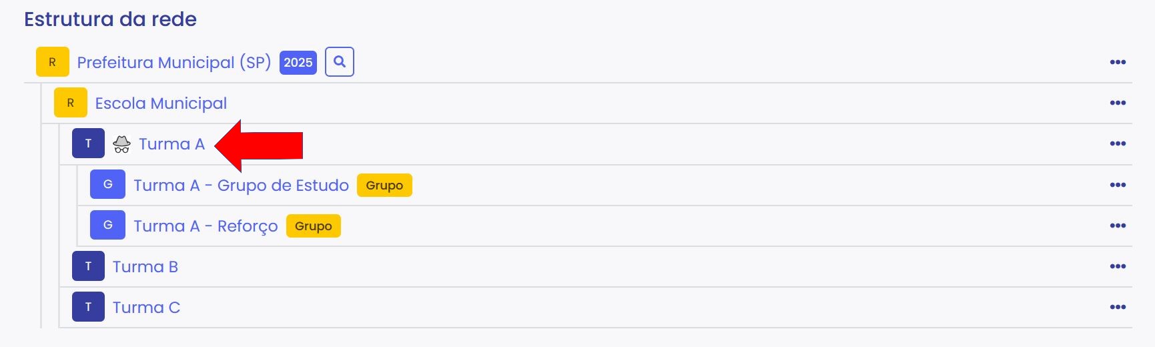The image size is (1155, 347).
Task: Open the three-dot options for Turma A
Action: pyautogui.click(x=1118, y=143)
